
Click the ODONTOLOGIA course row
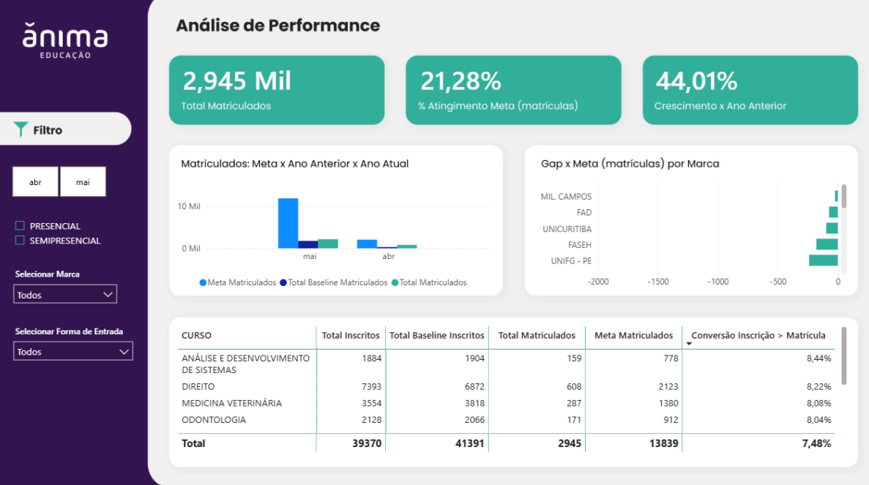point(506,420)
